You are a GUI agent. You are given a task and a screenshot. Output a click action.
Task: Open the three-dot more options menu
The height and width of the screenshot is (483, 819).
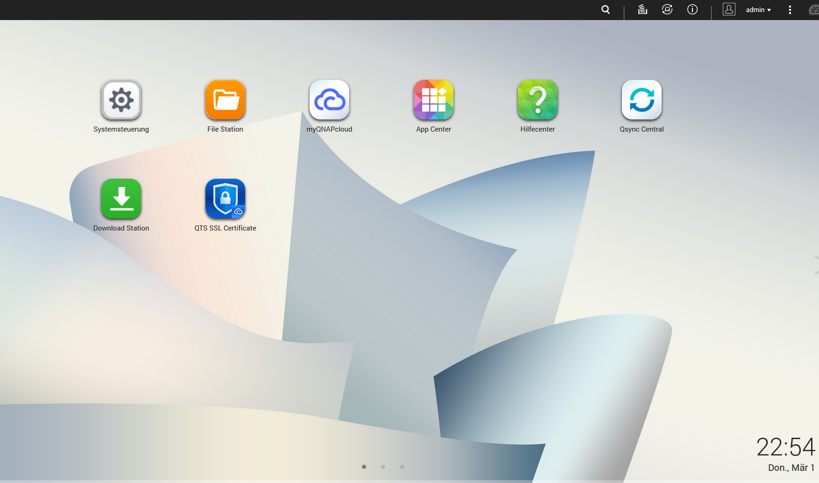790,10
